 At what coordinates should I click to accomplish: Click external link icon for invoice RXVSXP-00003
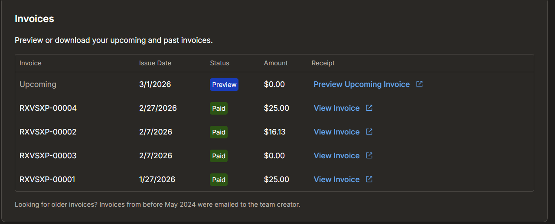[x=369, y=156]
